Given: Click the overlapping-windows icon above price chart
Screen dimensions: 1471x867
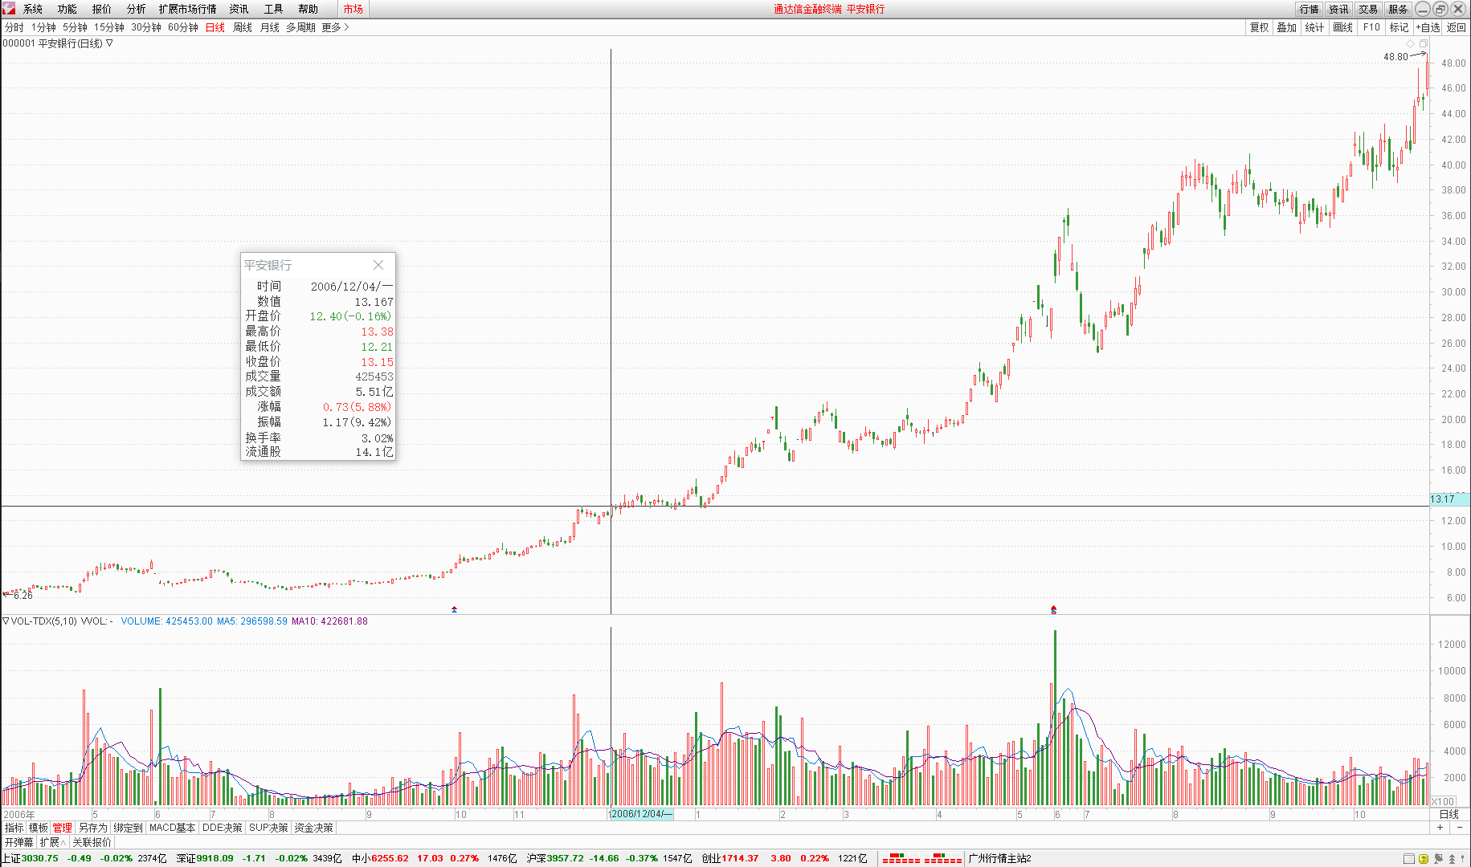Looking at the screenshot, I should pyautogui.click(x=1424, y=43).
